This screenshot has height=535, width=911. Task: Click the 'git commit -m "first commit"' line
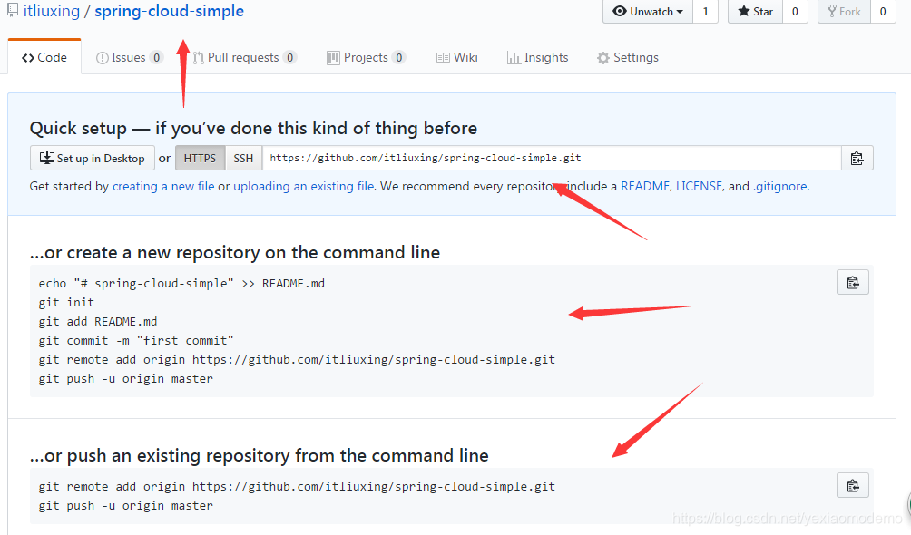(136, 340)
